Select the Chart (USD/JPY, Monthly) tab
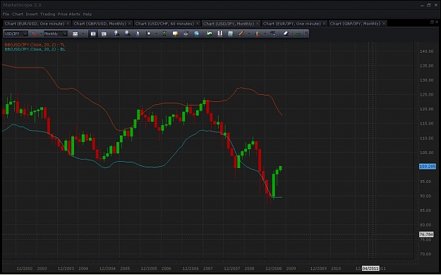 point(229,23)
